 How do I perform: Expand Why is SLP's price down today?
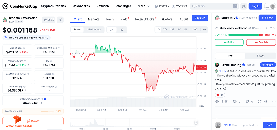pyautogui.click(x=27, y=38)
